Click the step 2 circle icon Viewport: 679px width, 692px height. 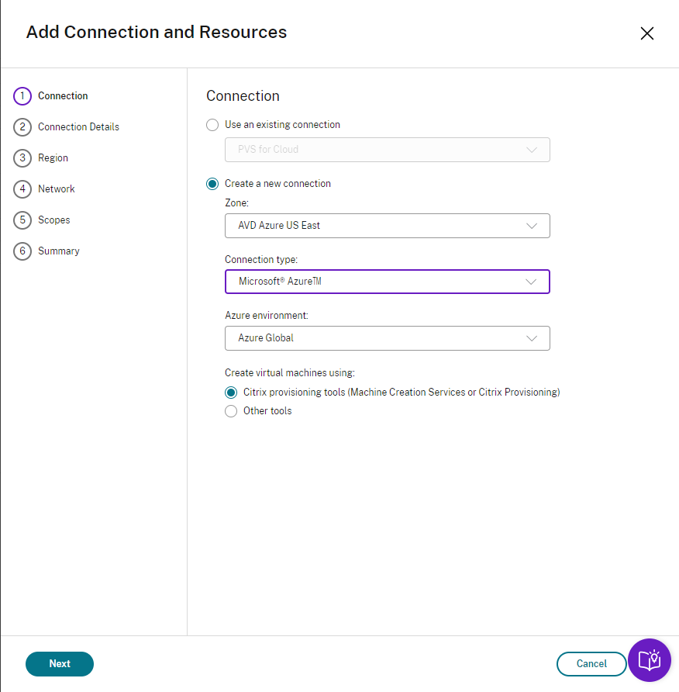[x=22, y=127]
